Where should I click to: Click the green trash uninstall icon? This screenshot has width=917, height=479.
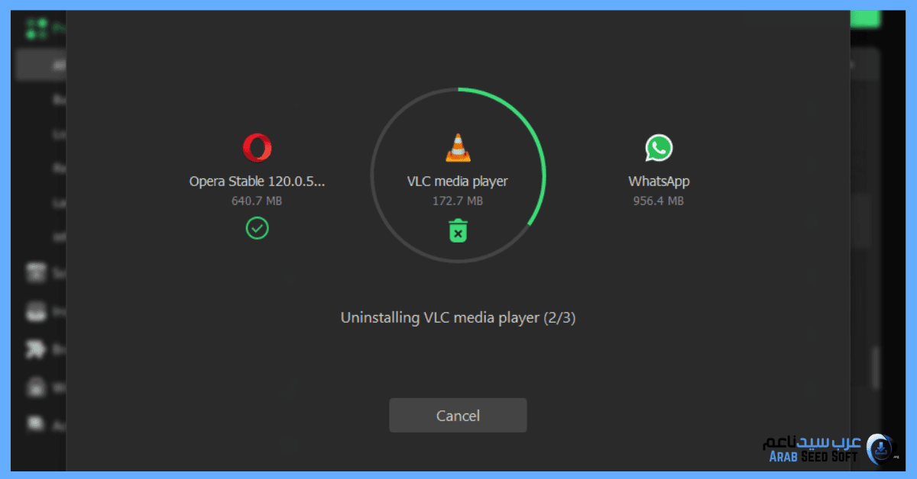[458, 230]
